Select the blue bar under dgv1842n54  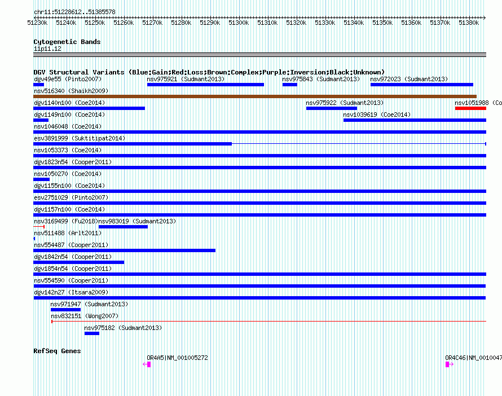79,262
